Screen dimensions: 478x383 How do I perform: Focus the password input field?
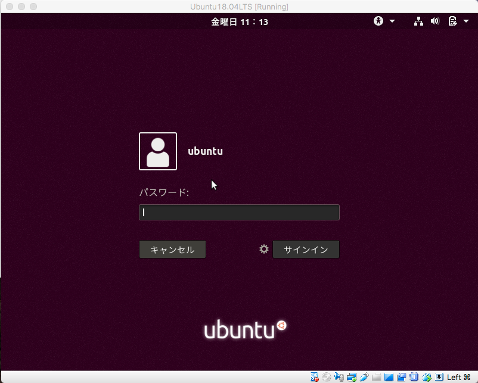click(x=239, y=213)
